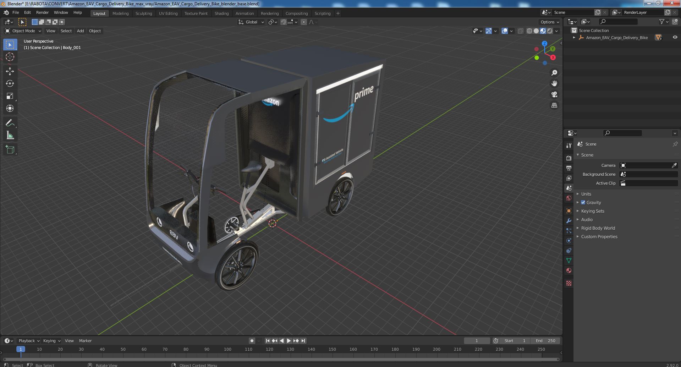Add a new workspace tab with plus

338,13
